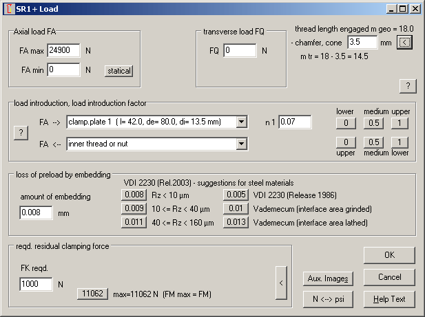Click the Help Text button
Viewport: 425px width, 317px height.
click(x=389, y=299)
